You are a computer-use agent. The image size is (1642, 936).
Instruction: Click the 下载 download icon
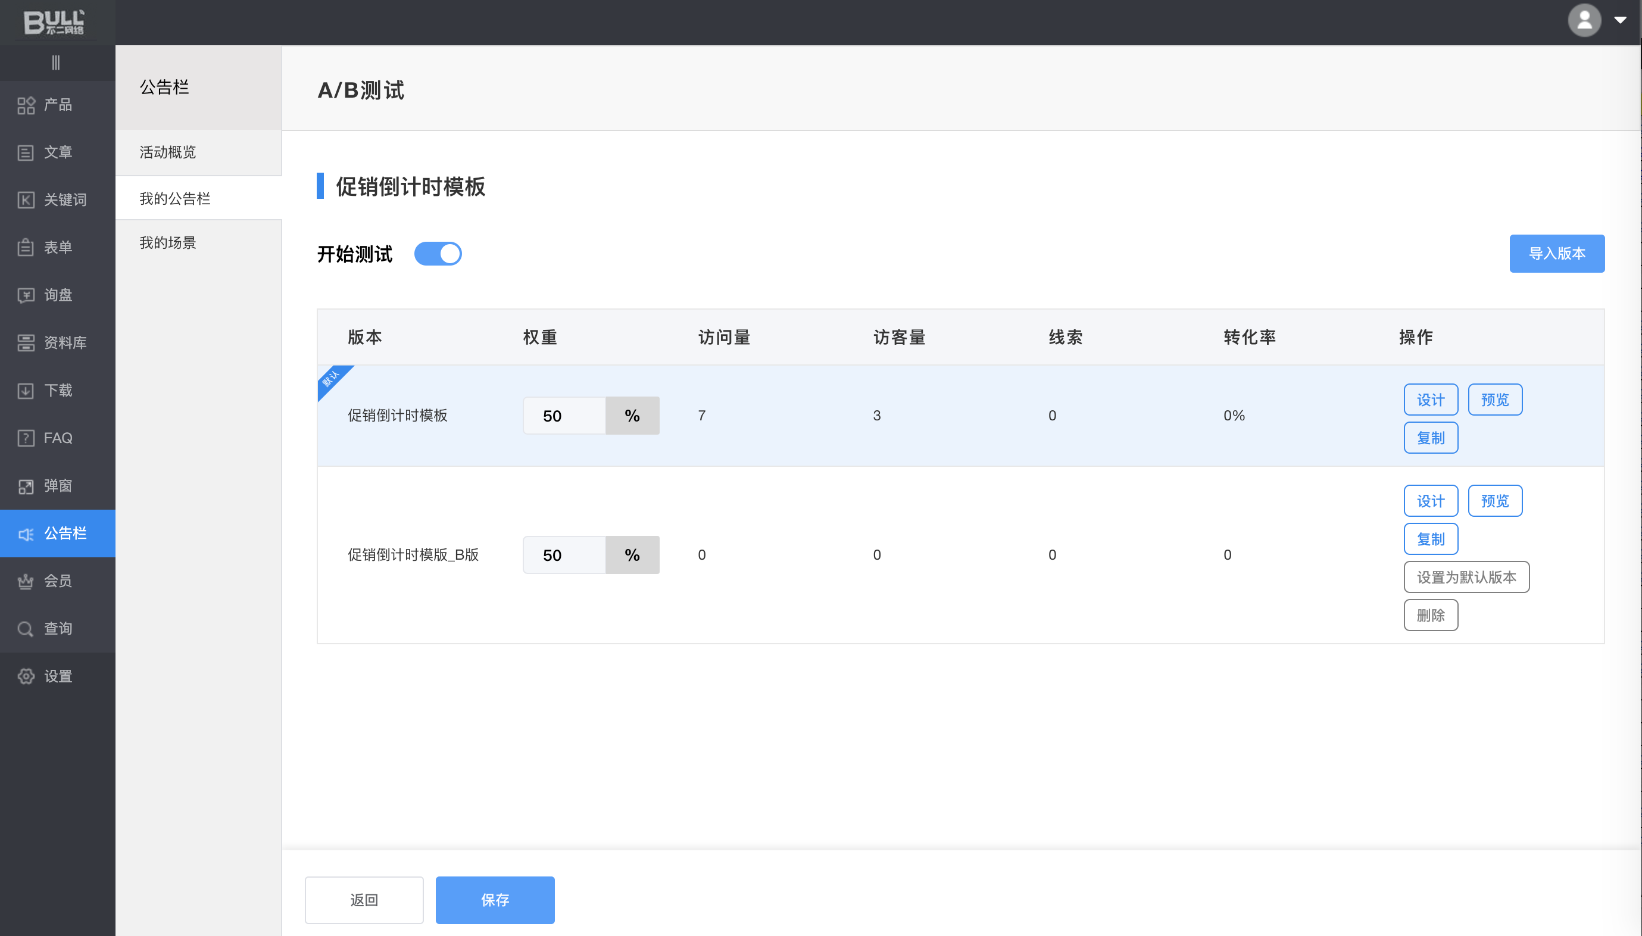26,391
